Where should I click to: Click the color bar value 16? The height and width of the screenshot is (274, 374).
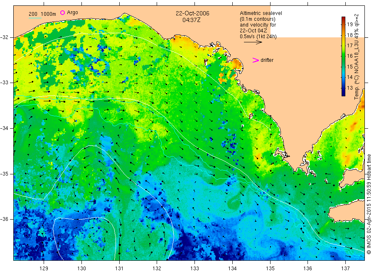click(x=349, y=56)
